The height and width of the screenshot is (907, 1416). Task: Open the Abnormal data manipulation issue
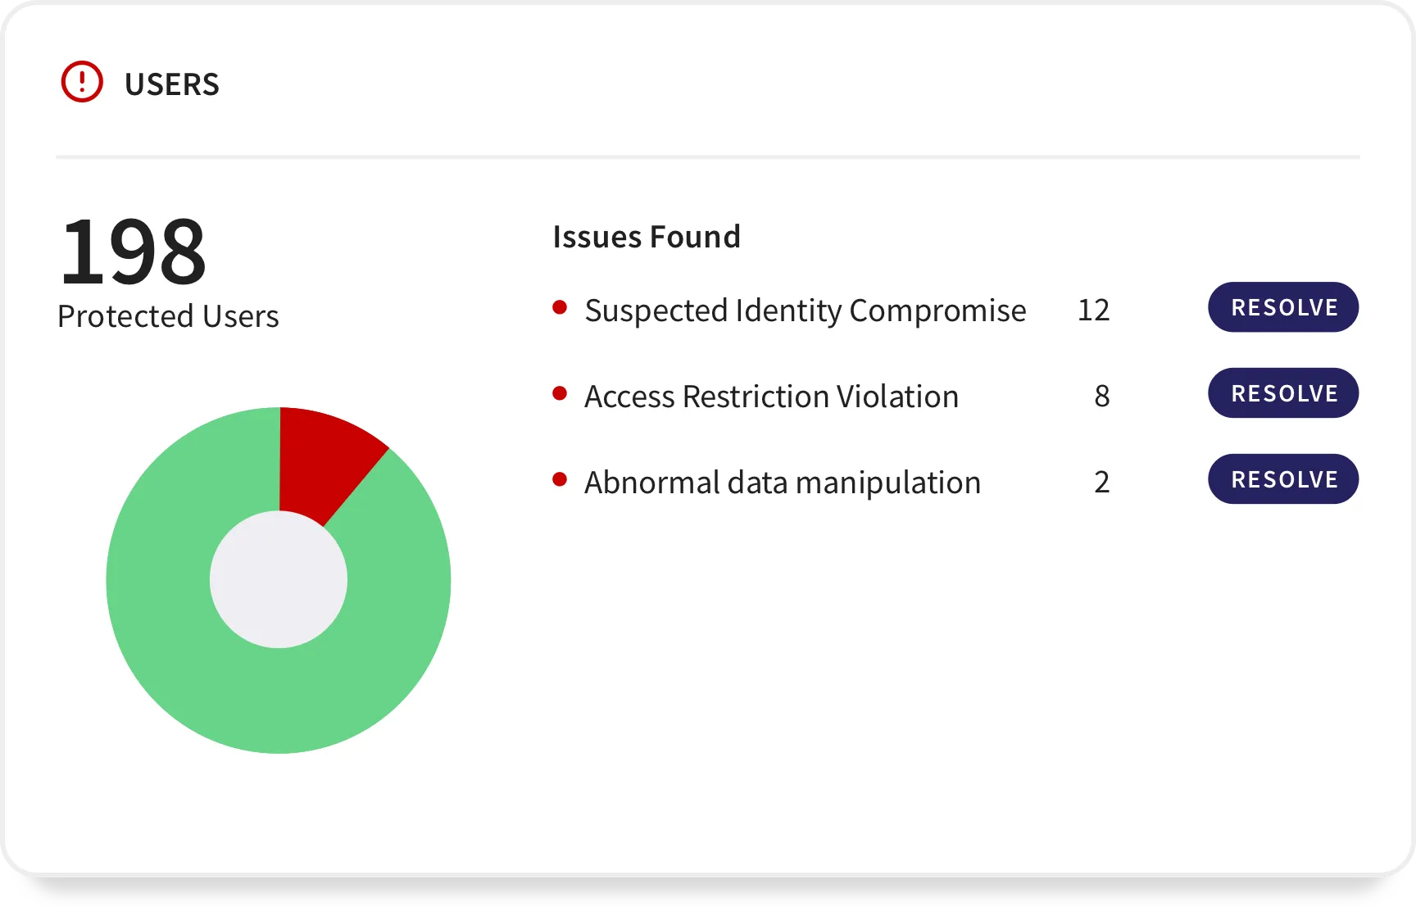coord(783,483)
